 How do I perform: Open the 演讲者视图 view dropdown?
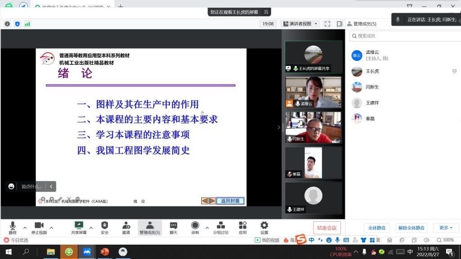300,24
